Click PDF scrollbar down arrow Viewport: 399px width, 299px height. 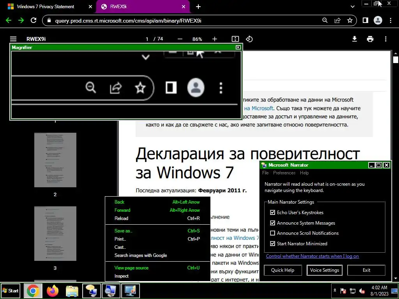[395, 278]
